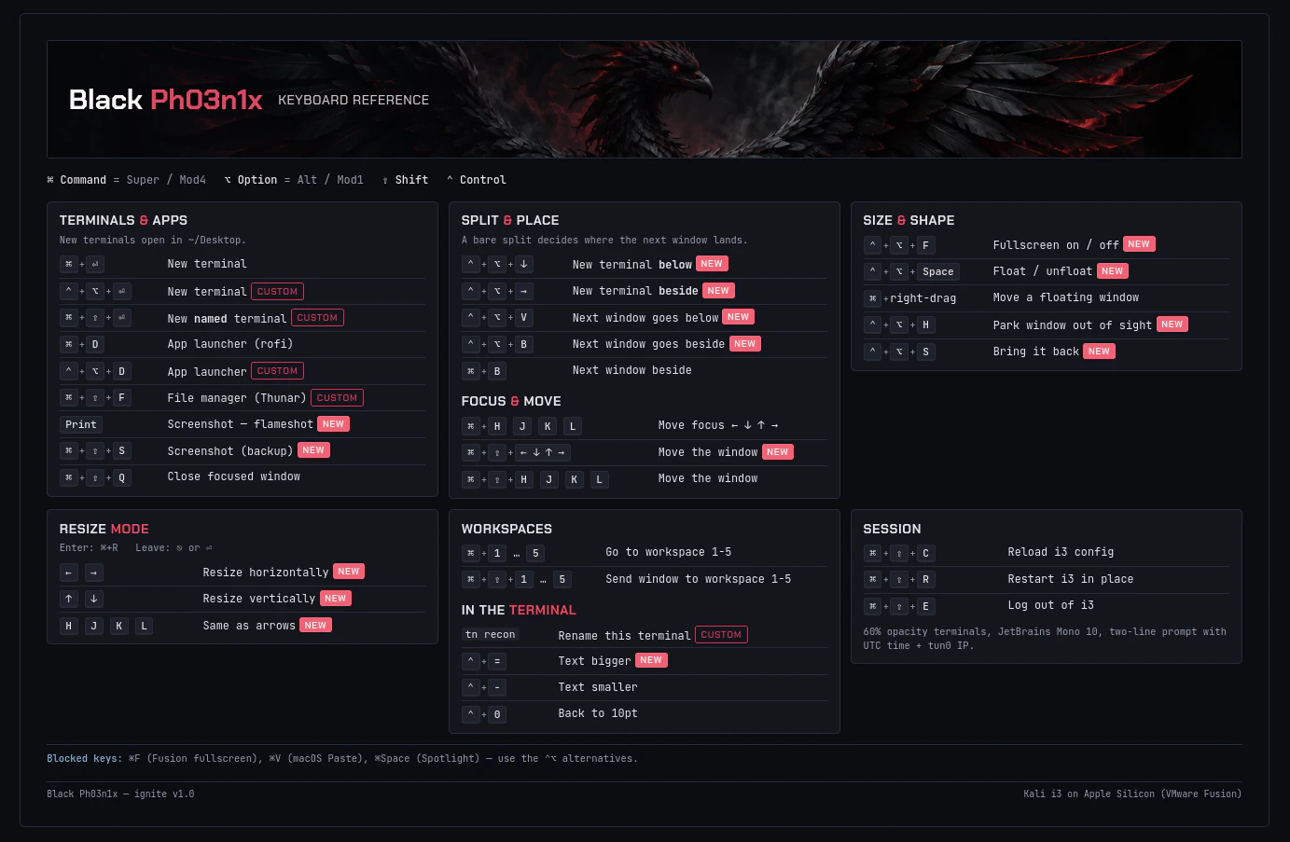Click the CUSTOM badge beside File manager (Thunar)

[337, 397]
